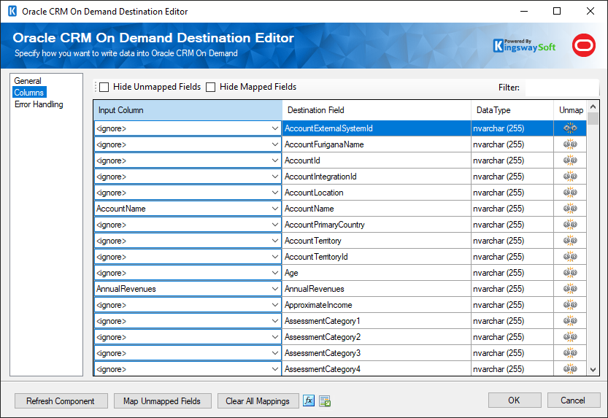Screen dimensions: 608x418
Task: Open input column dropdown for AccountName
Action: click(275, 209)
